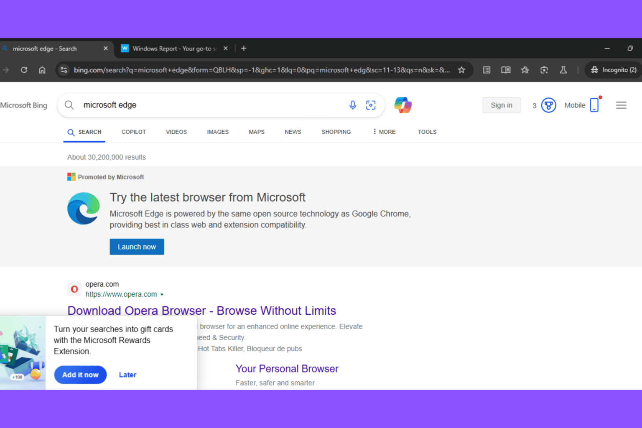Open the Your Personal Browser link
642x428 pixels.
tap(287, 369)
